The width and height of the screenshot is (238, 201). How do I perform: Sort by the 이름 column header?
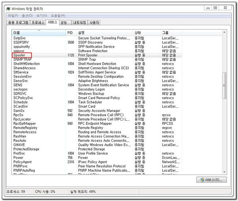(x=39, y=33)
